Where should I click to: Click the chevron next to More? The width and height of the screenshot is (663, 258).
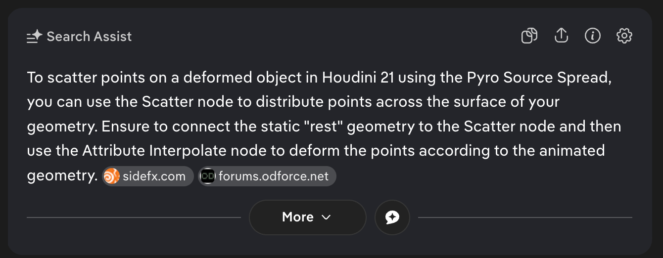pos(326,217)
